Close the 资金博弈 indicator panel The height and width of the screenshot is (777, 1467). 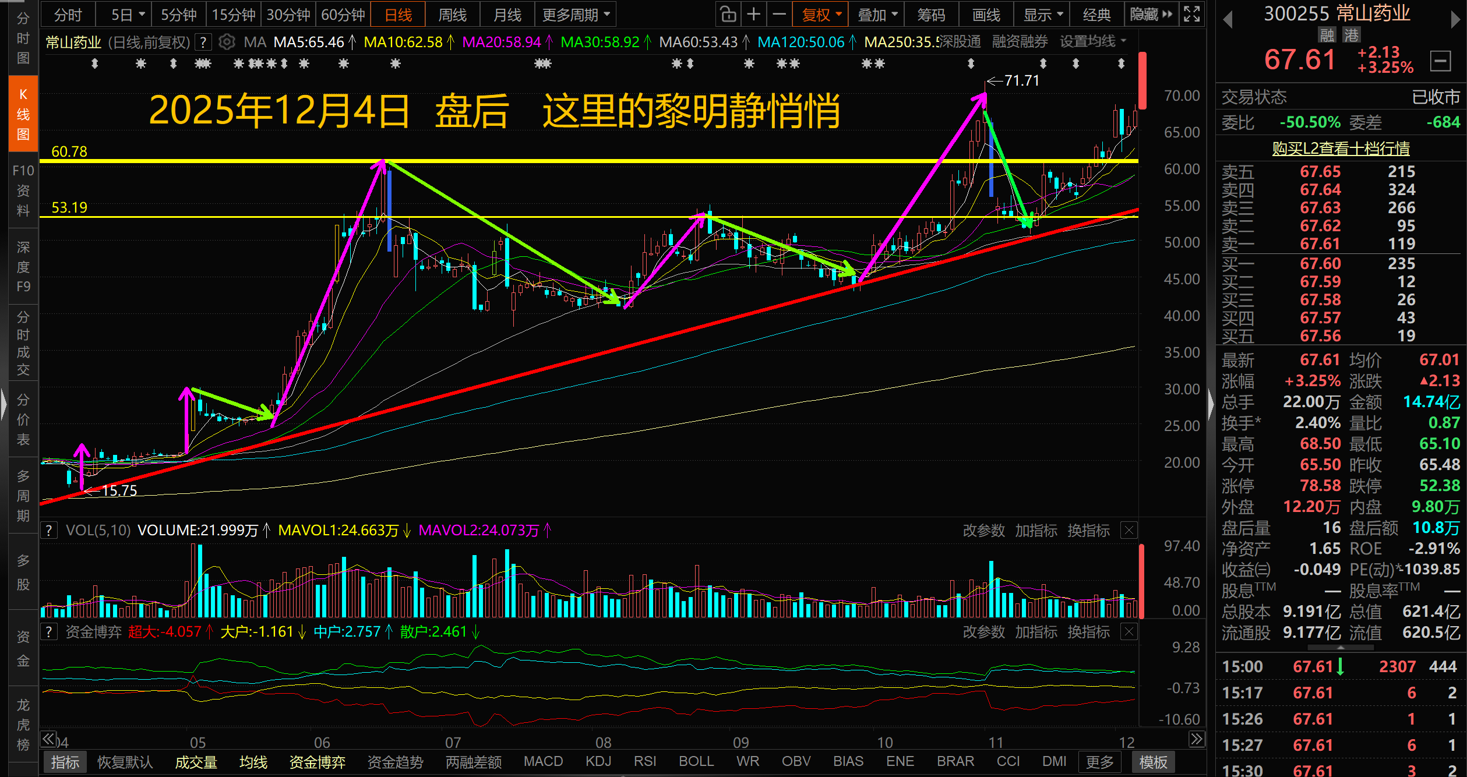click(1129, 632)
